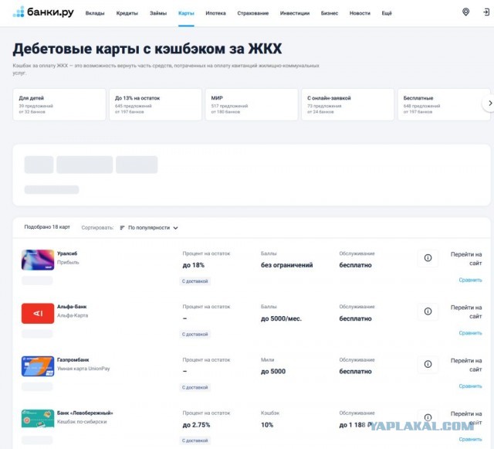Viewport: 494px width, 449px height.
Task: Click С доставкой tag on Альфа-Банк row
Action: (195, 334)
